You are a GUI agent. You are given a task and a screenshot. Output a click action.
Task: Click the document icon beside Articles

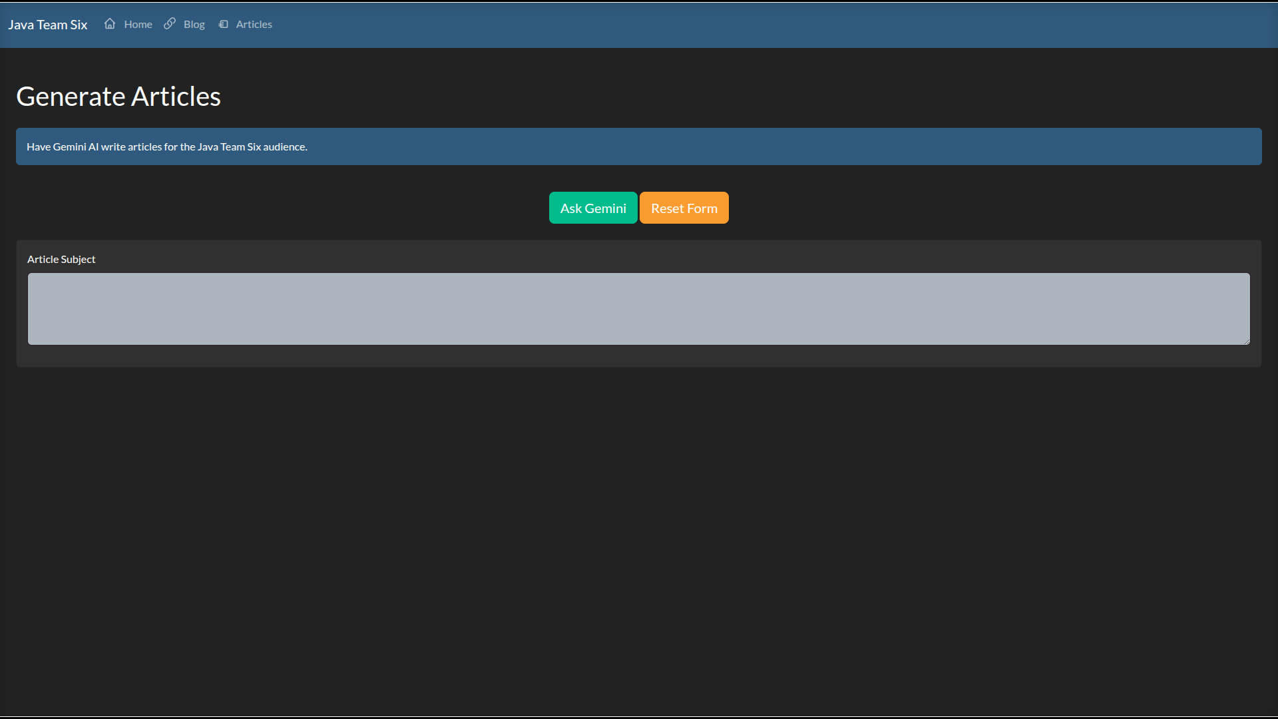click(224, 25)
